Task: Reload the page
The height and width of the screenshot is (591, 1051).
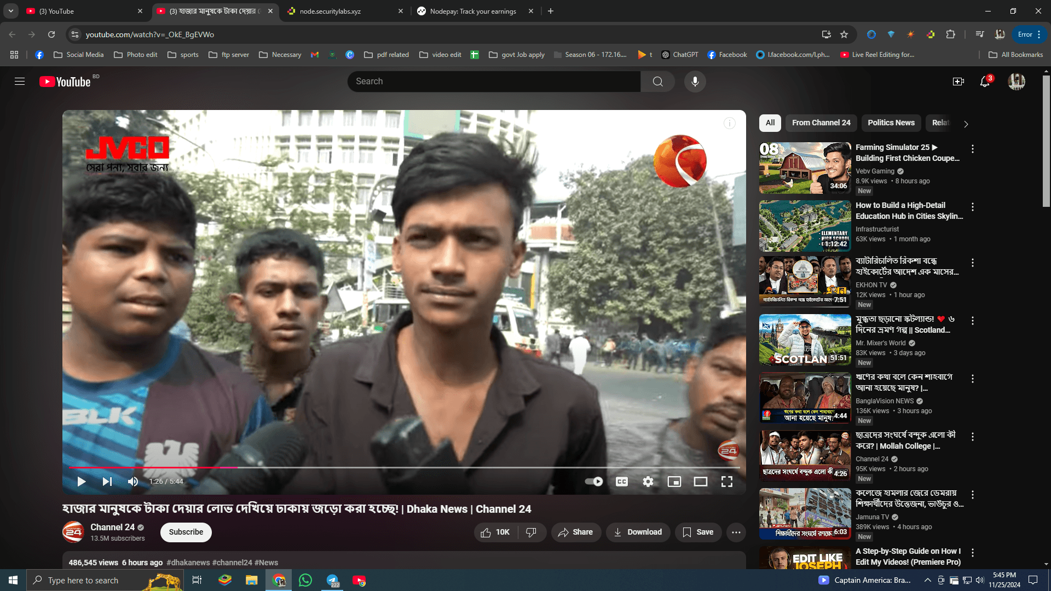Action: tap(51, 34)
